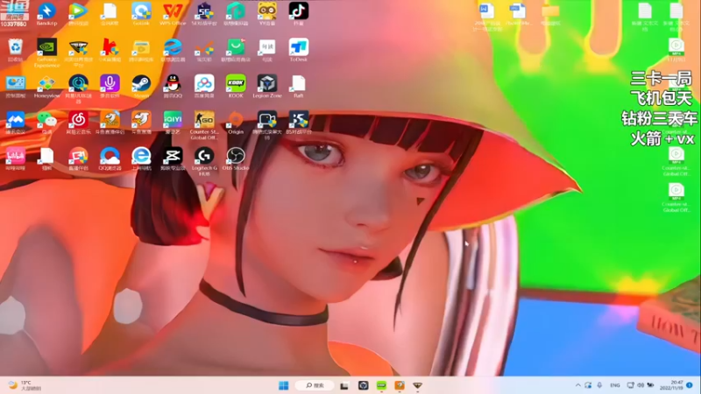Image resolution: width=701 pixels, height=394 pixels.
Task: Launch Counter-Strike Global Offensive shortcut
Action: pyautogui.click(x=204, y=125)
